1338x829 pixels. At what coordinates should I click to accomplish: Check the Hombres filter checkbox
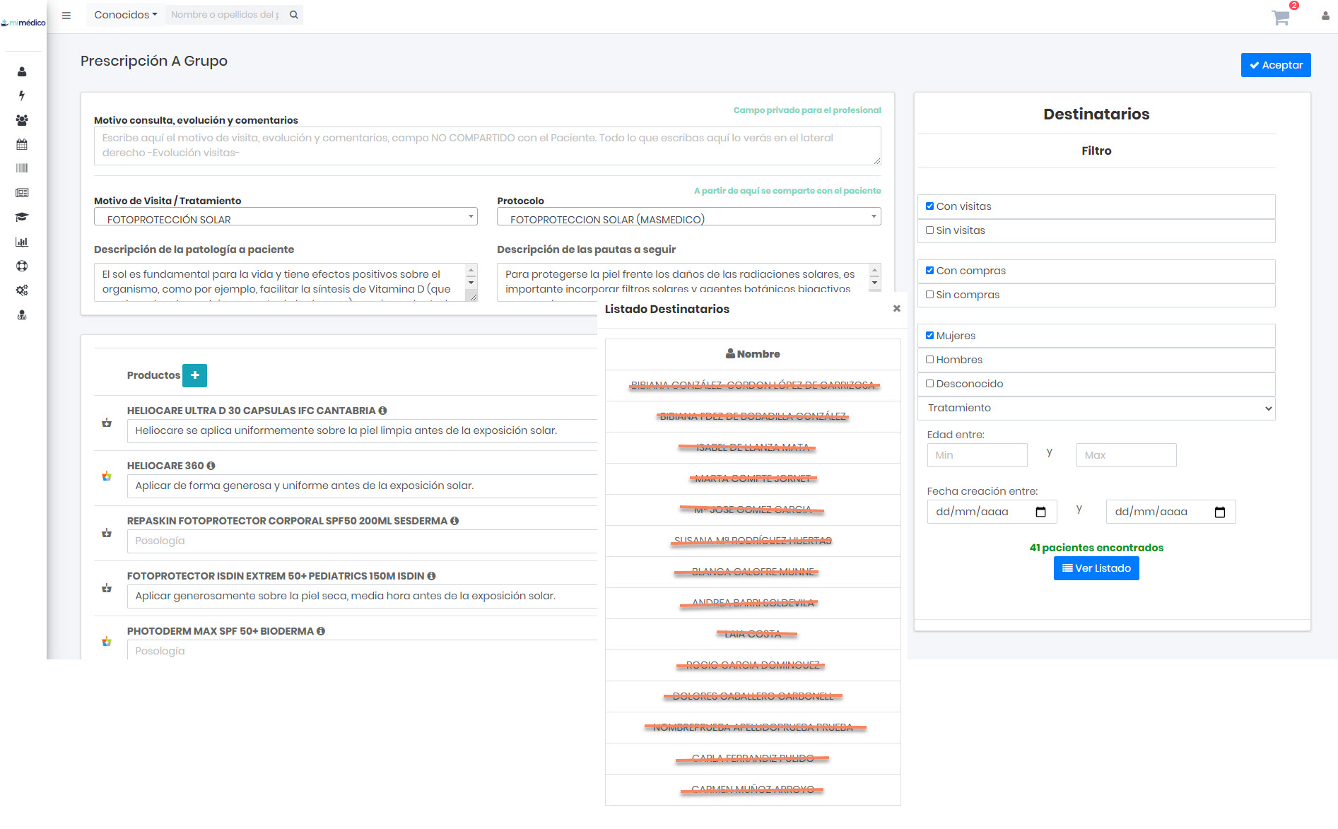[929, 360]
